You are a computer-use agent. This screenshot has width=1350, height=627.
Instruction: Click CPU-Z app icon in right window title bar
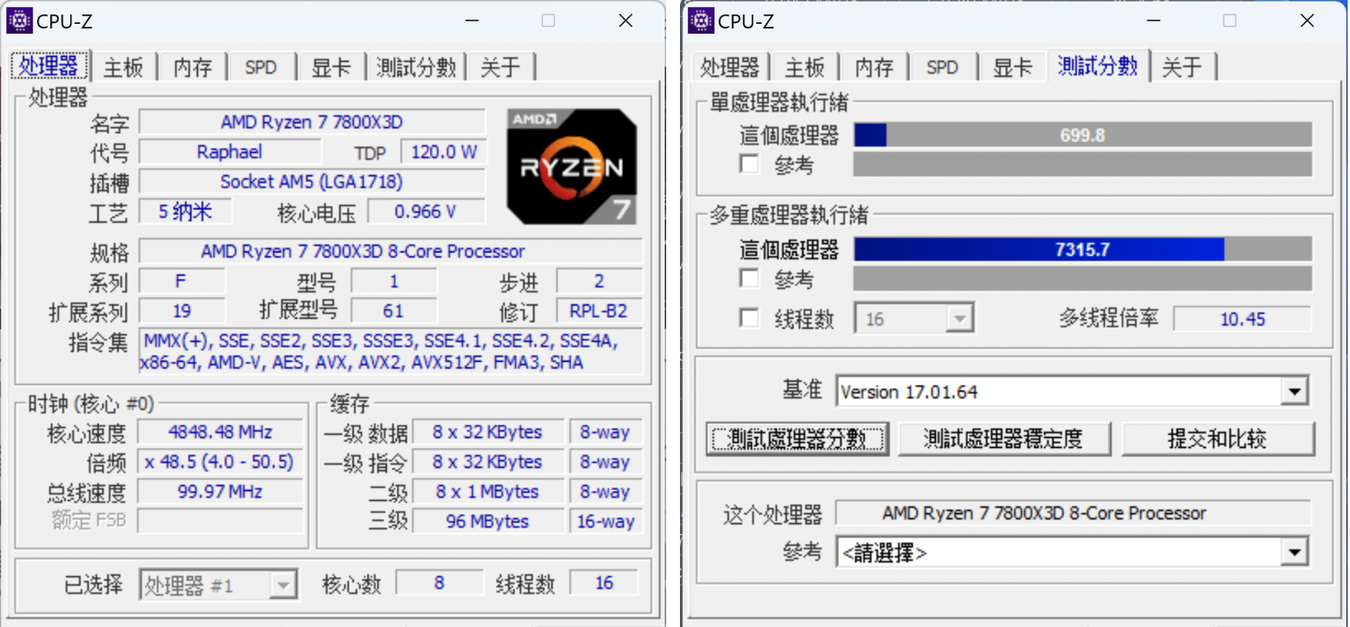pos(701,21)
